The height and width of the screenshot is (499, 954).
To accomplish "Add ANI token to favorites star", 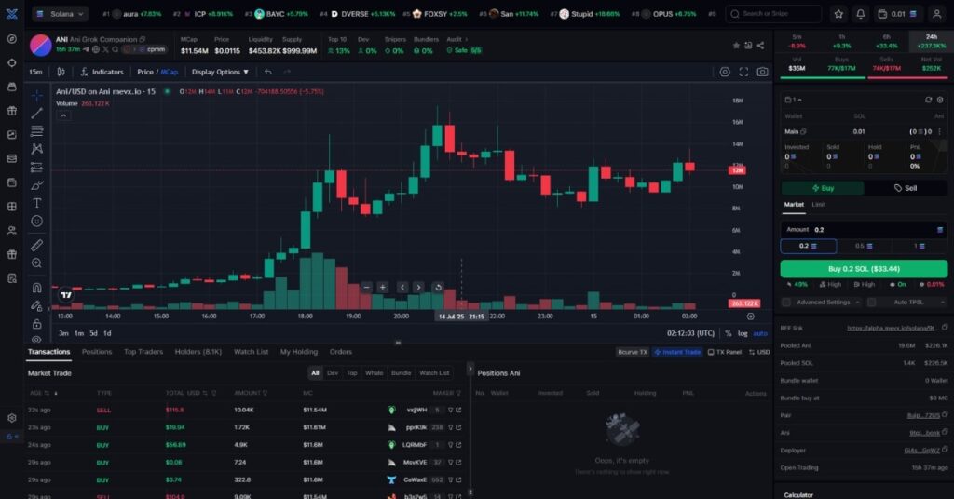I will click(736, 46).
